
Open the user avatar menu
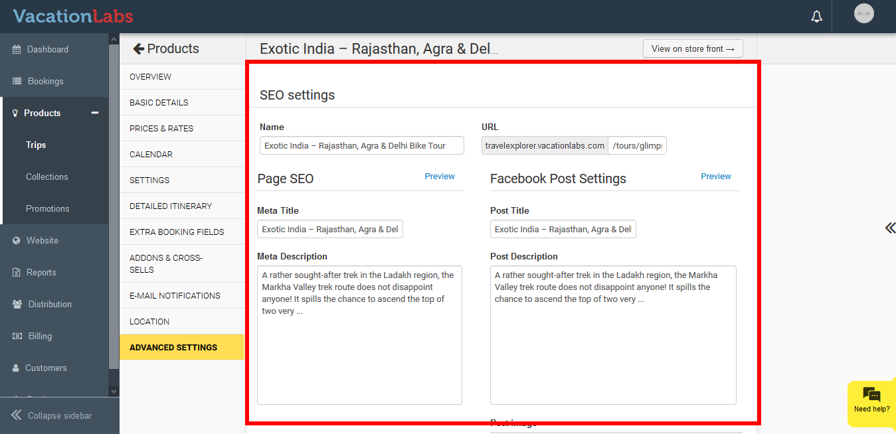pos(863,14)
